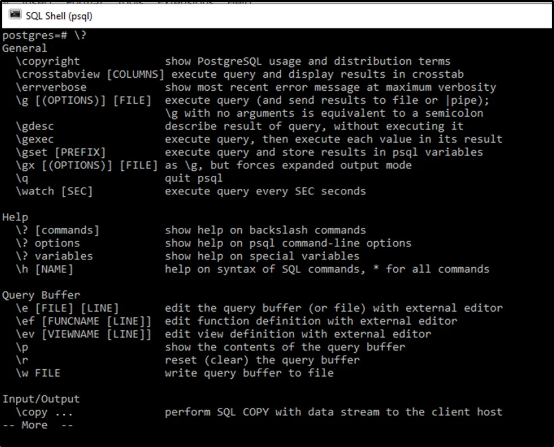This screenshot has width=554, height=447.
Task: Click the Help section heading
Action: (x=15, y=217)
